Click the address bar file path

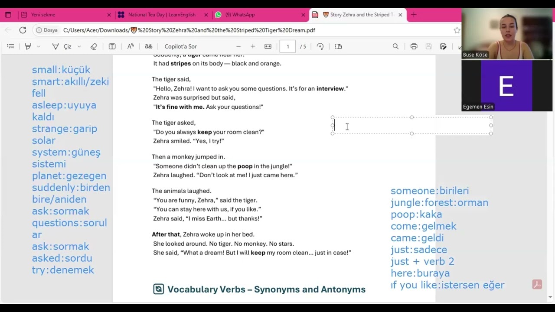(x=189, y=30)
